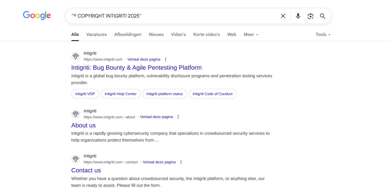Expand the Meer dropdown
391x195 pixels.
click(251, 35)
